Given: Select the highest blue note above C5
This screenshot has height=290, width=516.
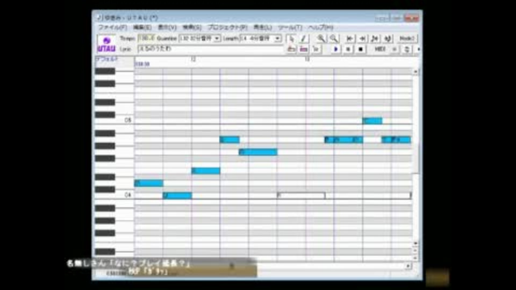Looking at the screenshot, I should [372, 121].
